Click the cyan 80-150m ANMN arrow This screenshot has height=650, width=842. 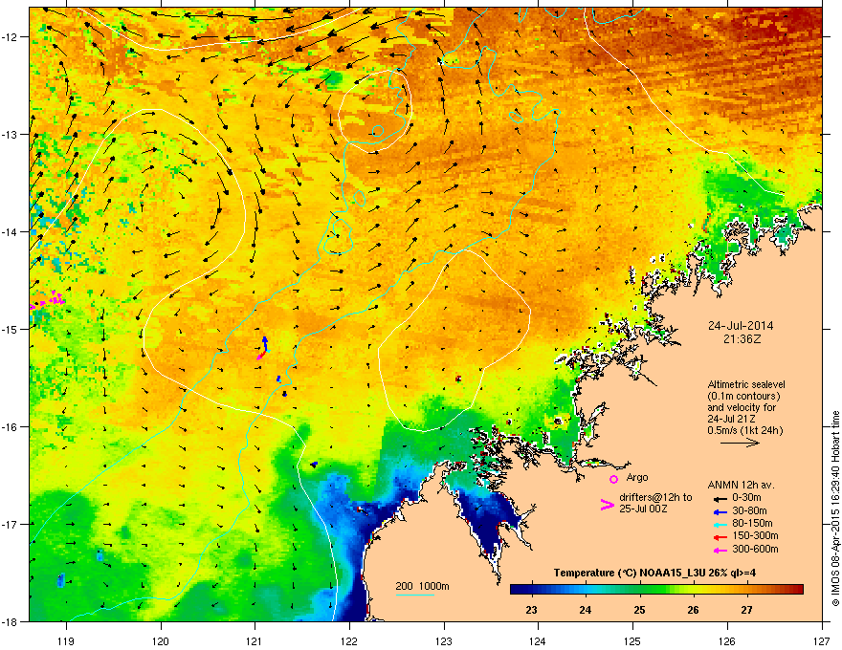720,524
